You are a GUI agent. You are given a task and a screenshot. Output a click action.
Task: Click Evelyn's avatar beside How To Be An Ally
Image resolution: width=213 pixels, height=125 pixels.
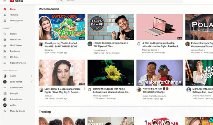click(x=139, y=90)
